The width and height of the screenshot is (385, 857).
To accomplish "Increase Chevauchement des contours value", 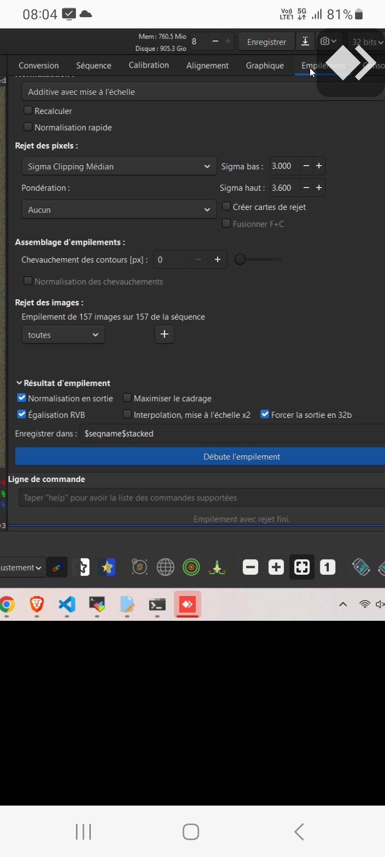I will click(217, 259).
